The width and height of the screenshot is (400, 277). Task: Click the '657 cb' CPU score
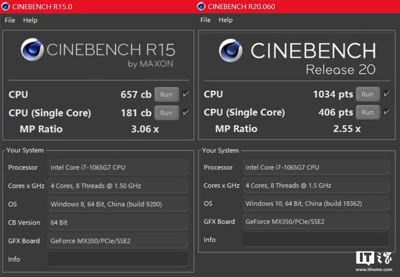(x=136, y=95)
